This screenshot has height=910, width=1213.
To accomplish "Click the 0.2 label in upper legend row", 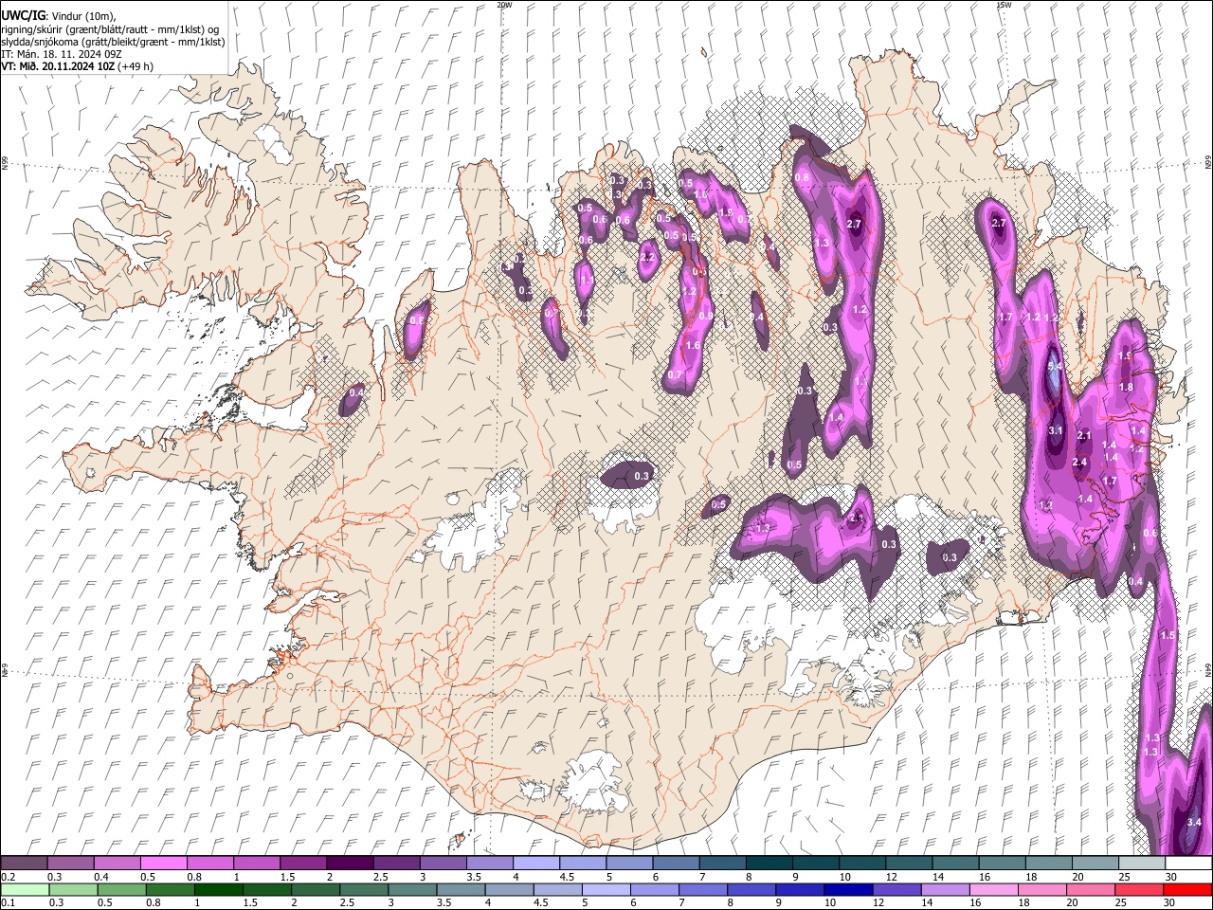I will (8, 877).
